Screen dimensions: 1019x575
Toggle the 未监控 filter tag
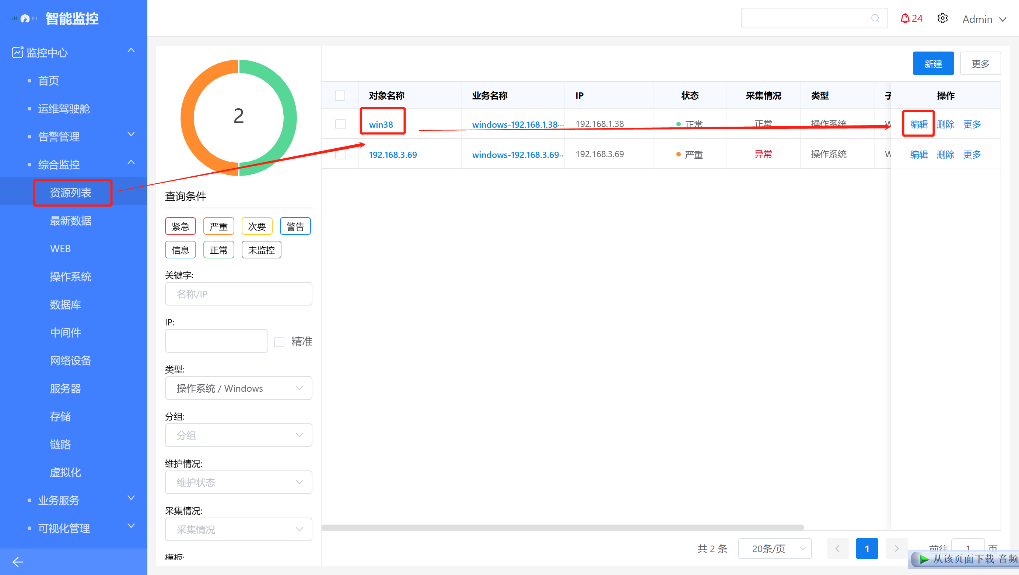pyautogui.click(x=262, y=250)
